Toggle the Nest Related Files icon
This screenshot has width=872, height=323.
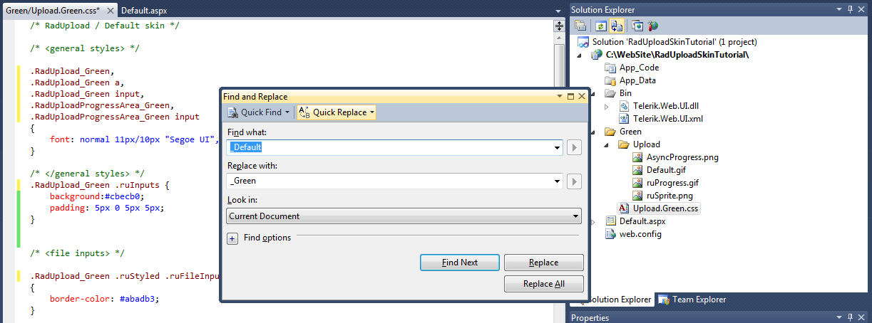pos(616,26)
